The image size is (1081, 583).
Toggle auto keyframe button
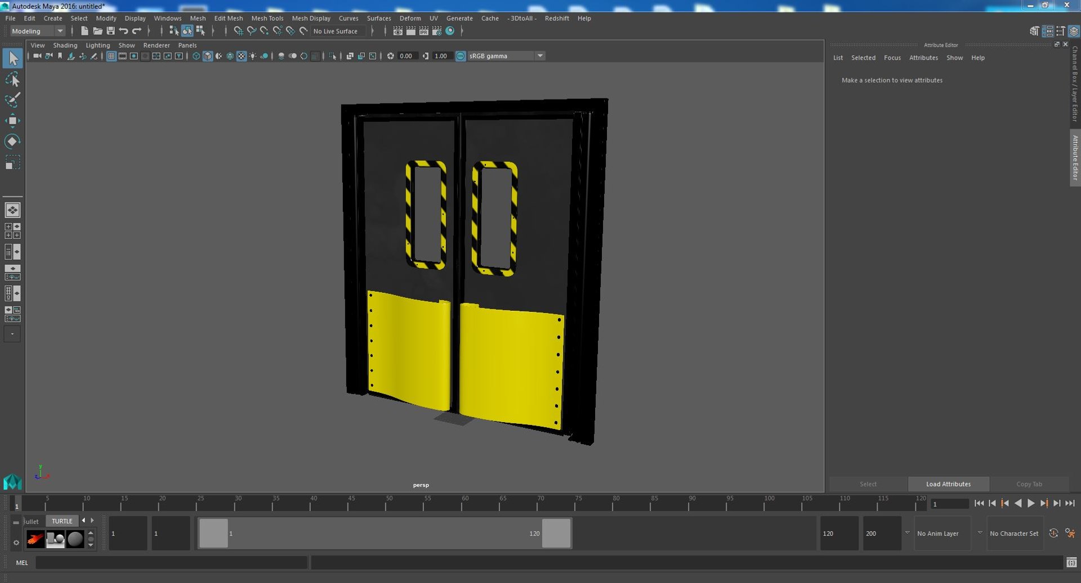pos(1053,533)
